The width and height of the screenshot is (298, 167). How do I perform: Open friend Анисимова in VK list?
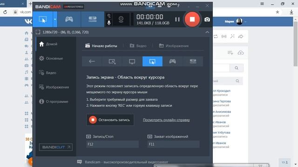pyautogui.click(x=222, y=112)
